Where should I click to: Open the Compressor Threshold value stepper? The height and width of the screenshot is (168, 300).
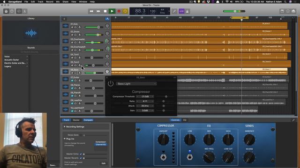point(145,97)
